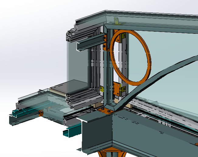Select the small yellow bracket left of the post
198x157 pixels.
pyautogui.click(x=102, y=89)
